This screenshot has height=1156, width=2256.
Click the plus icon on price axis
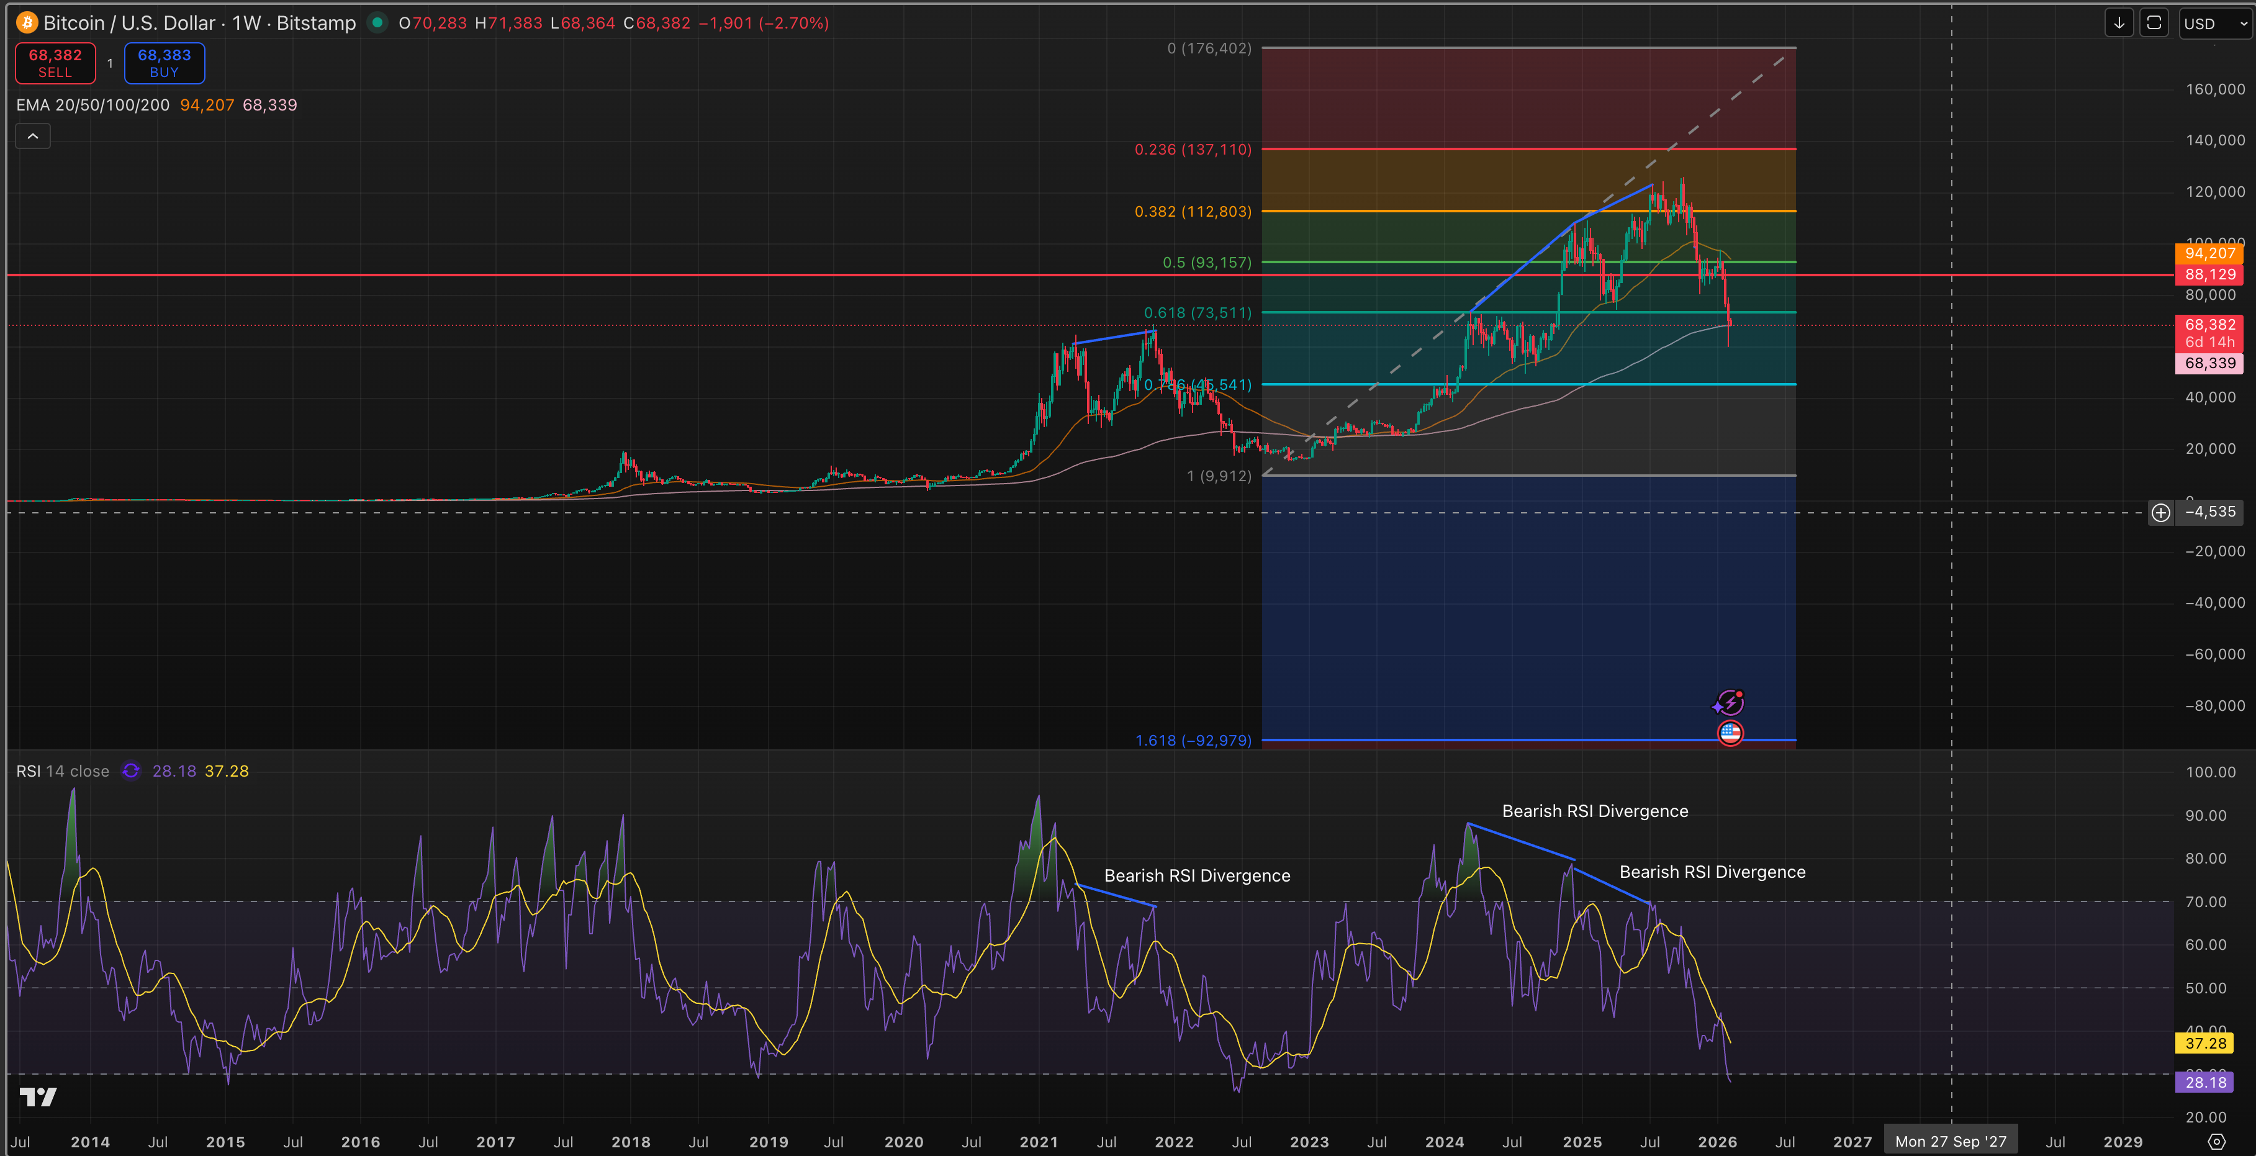point(2160,512)
